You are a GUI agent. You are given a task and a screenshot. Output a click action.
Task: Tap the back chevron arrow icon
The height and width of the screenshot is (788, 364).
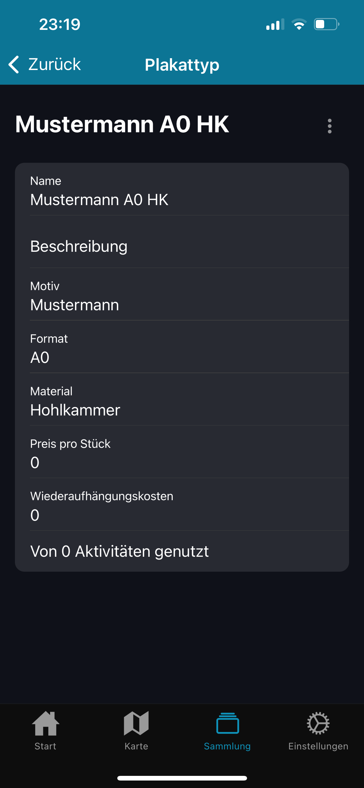pos(14,65)
